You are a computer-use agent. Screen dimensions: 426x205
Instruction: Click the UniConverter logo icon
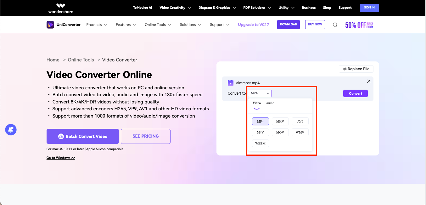50,24
